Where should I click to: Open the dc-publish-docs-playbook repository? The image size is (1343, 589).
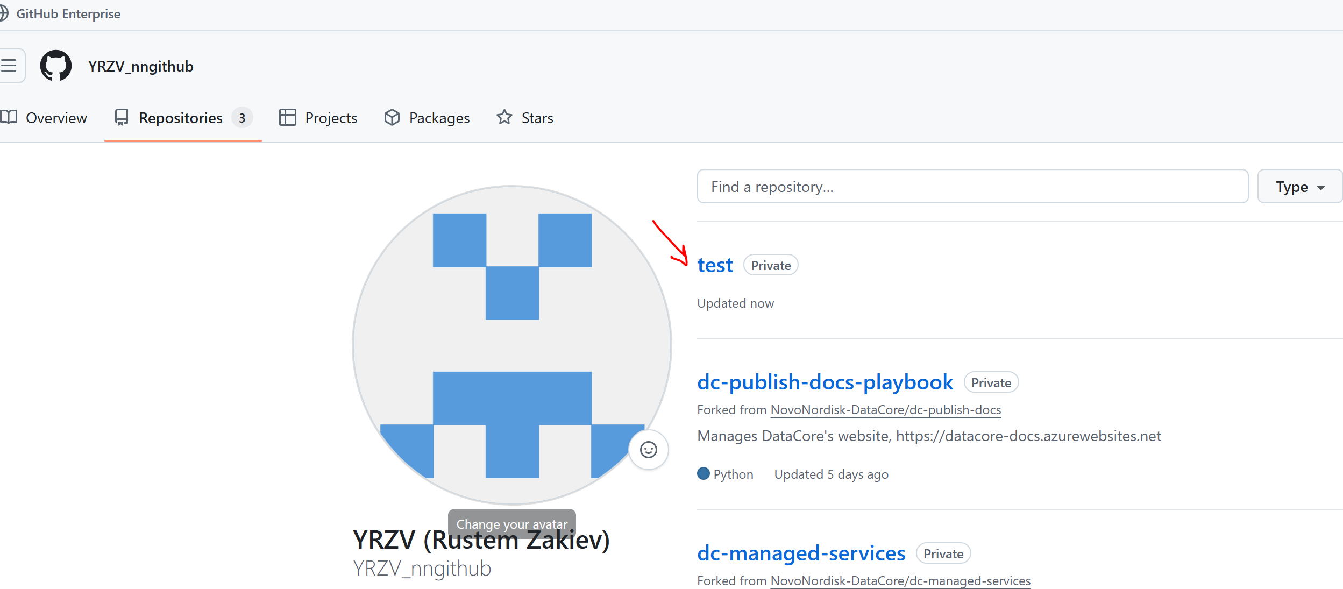(x=825, y=382)
